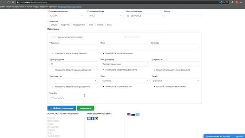Open the online chat widget at bottom right

pyautogui.click(x=224, y=136)
